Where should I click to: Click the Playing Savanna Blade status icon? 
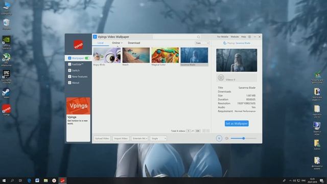point(225,43)
